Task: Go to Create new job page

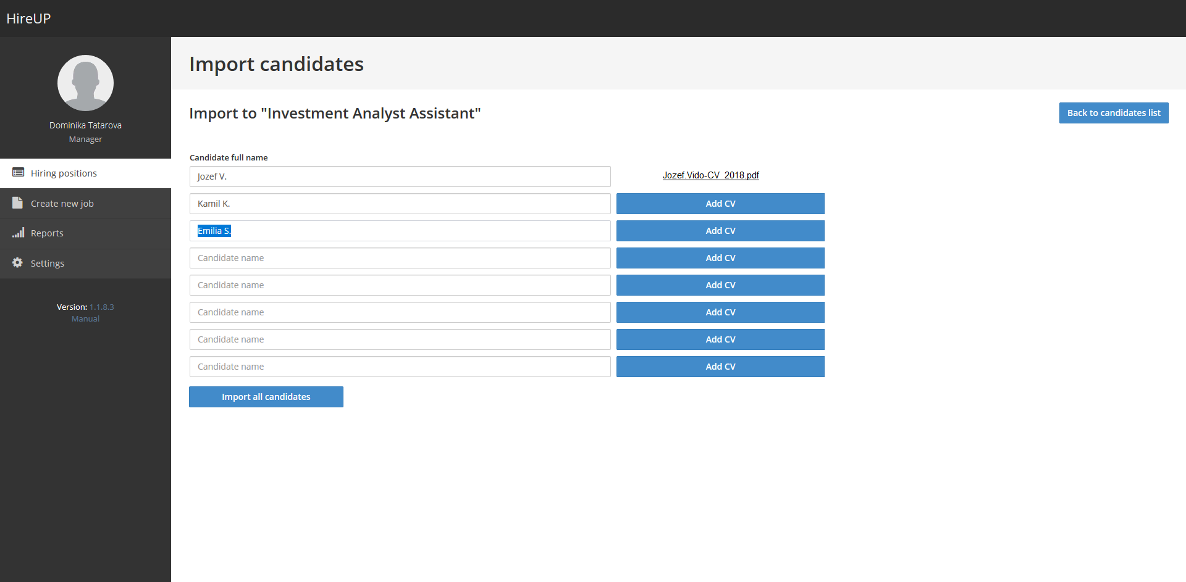Action: [x=62, y=204]
